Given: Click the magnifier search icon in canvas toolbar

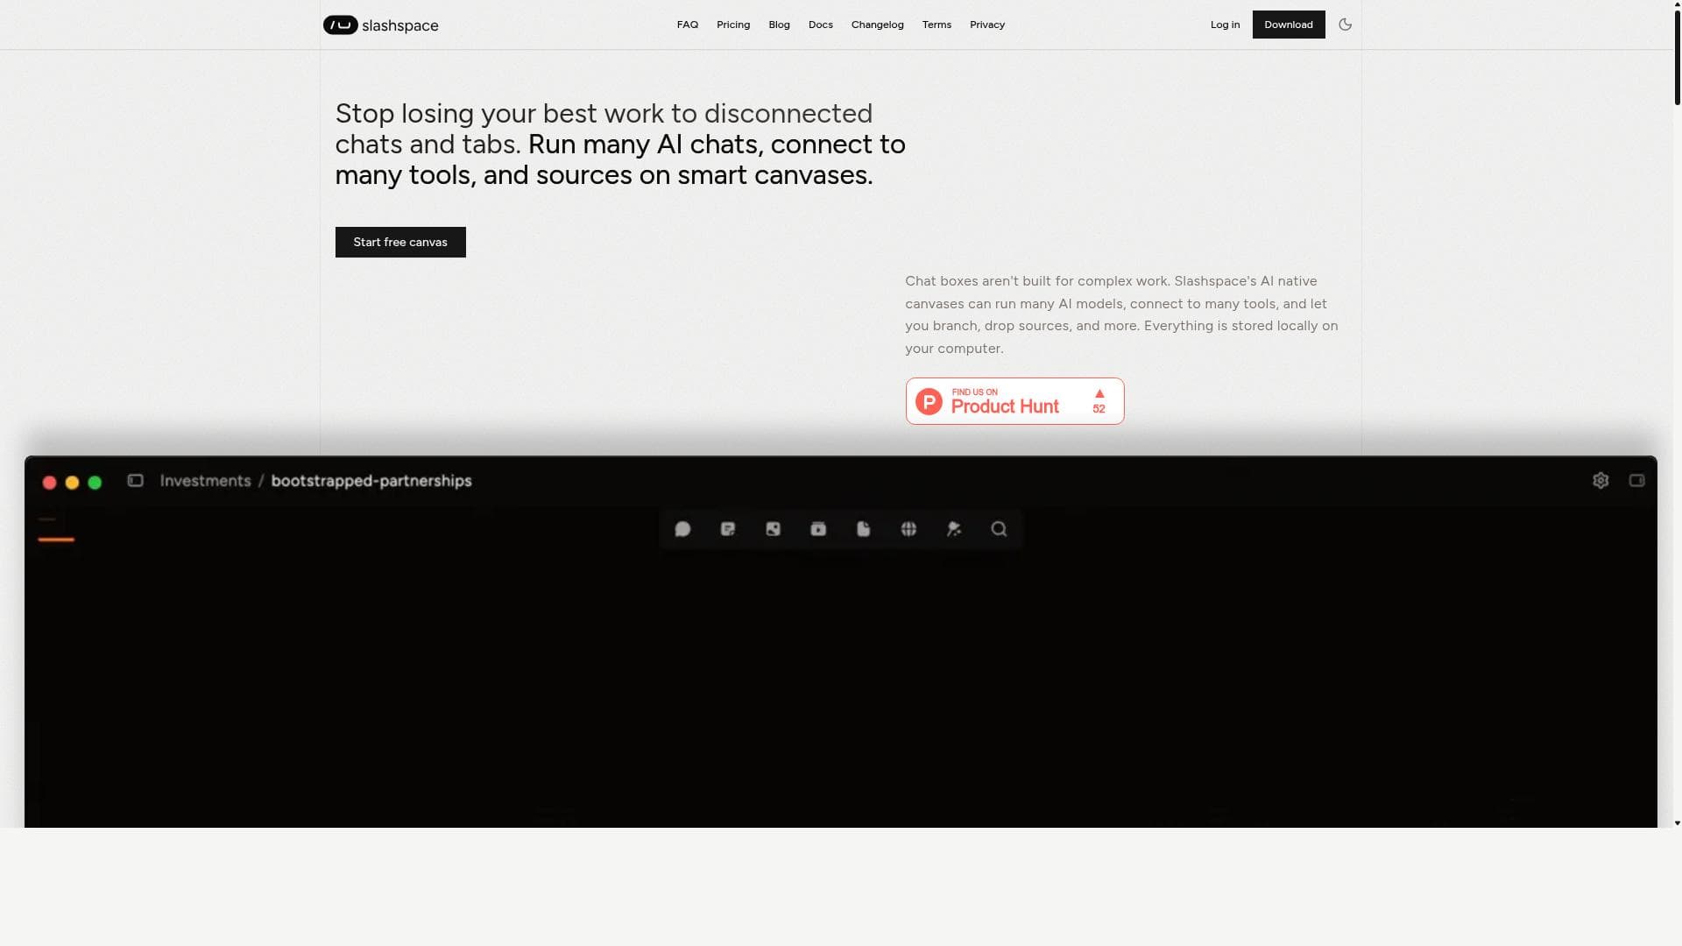Looking at the screenshot, I should click(999, 529).
